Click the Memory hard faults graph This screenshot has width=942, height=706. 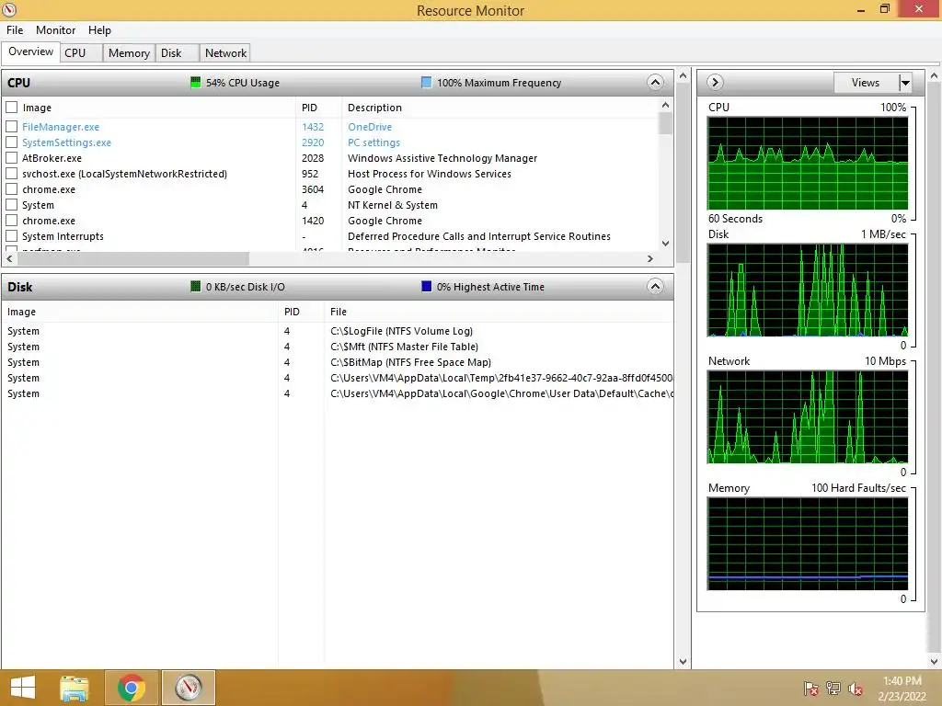[x=808, y=543]
